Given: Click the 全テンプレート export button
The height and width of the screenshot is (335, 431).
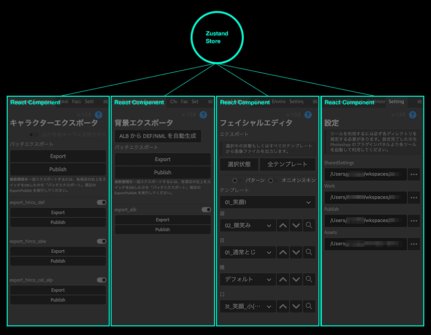Looking at the screenshot, I should [287, 164].
